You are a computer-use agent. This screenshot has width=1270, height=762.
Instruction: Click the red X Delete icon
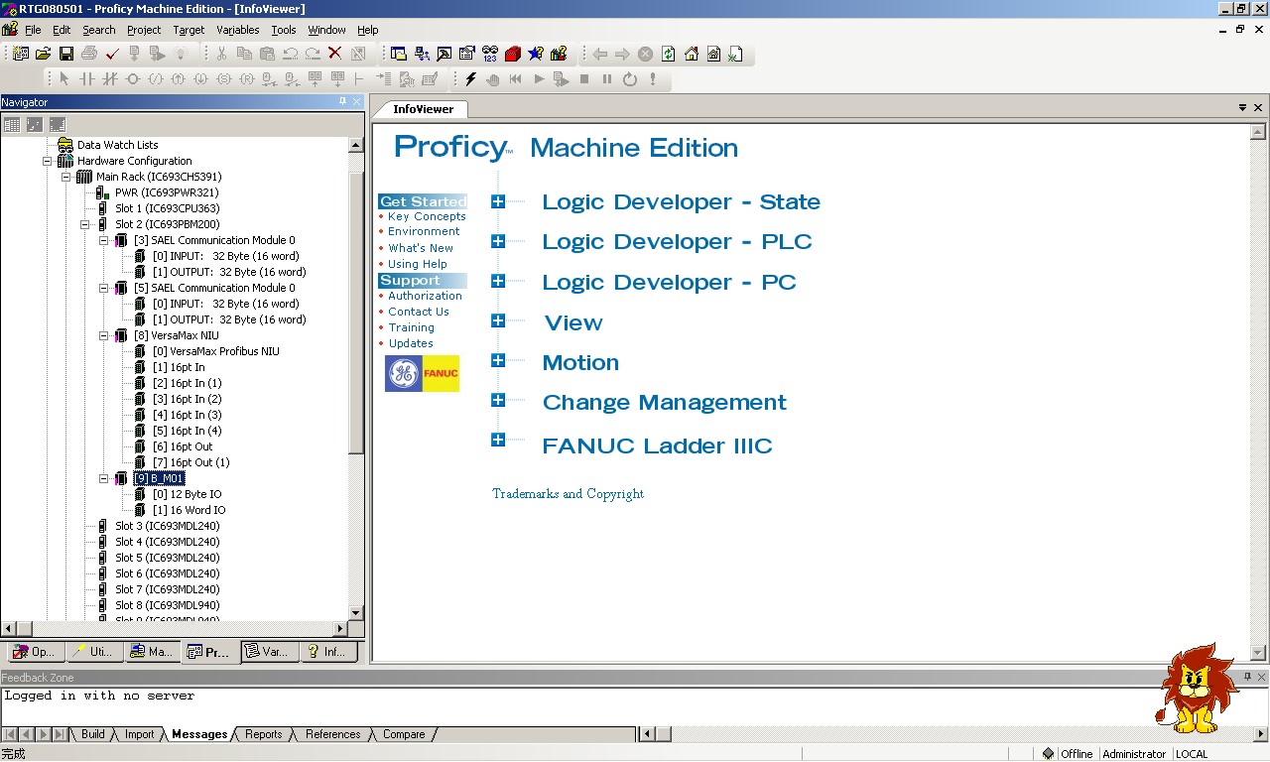(x=334, y=54)
